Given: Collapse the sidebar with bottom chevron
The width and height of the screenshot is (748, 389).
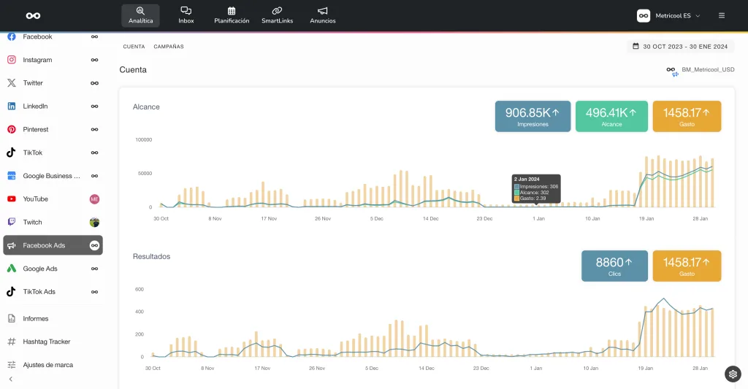Looking at the screenshot, I should pos(11,380).
